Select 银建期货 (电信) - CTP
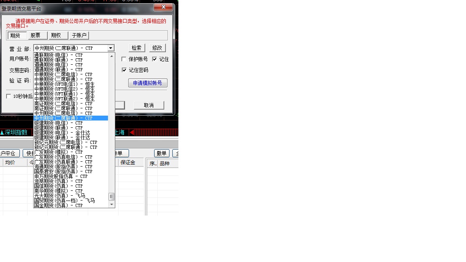Image resolution: width=466 pixels, height=262 pixels. 71,123
